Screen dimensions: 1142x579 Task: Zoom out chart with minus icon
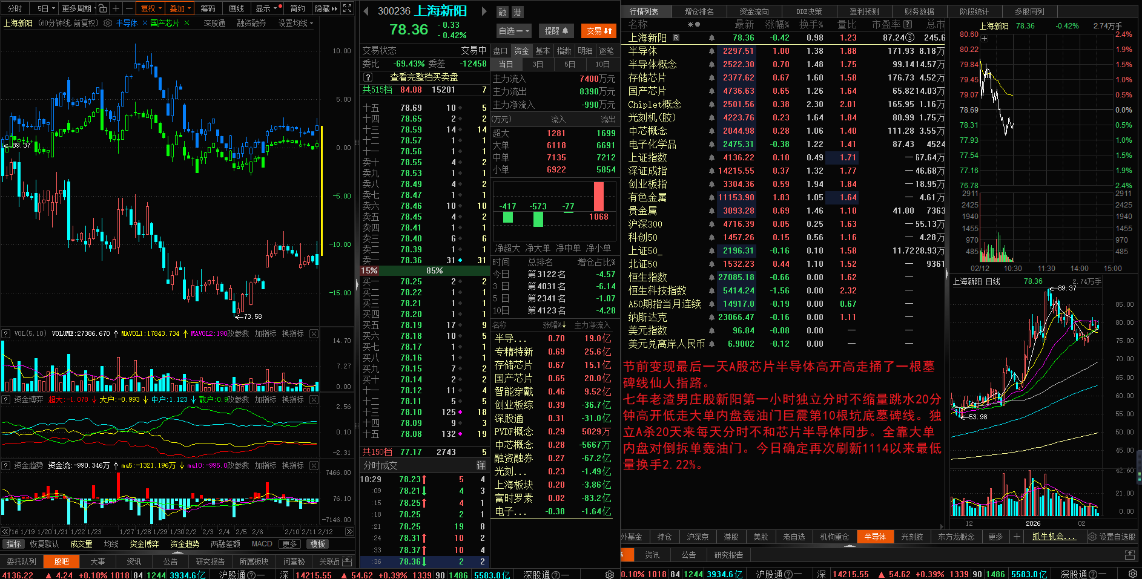click(129, 8)
